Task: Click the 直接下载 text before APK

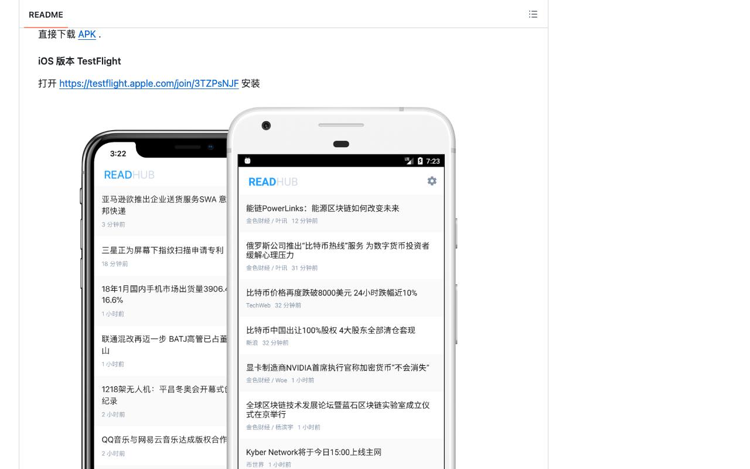Action: tap(57, 34)
